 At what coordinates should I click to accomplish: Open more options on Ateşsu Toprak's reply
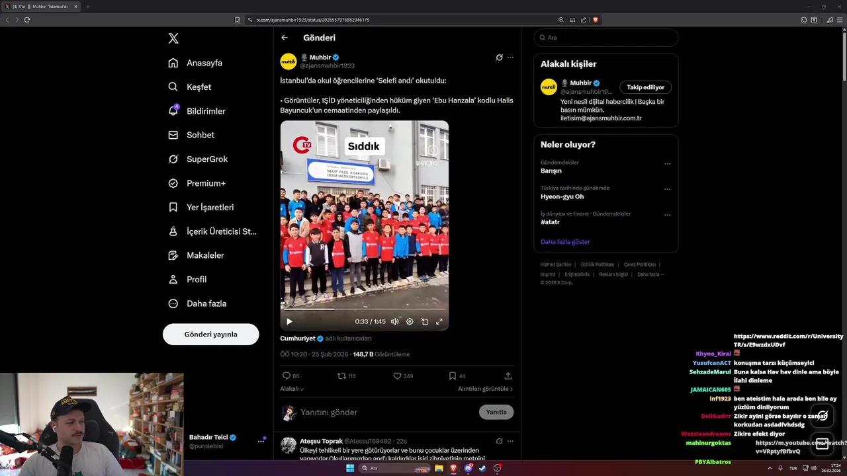[x=510, y=441]
